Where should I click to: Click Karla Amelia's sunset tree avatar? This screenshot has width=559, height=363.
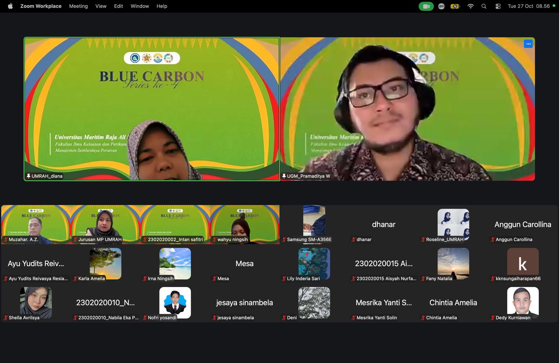[x=106, y=263]
